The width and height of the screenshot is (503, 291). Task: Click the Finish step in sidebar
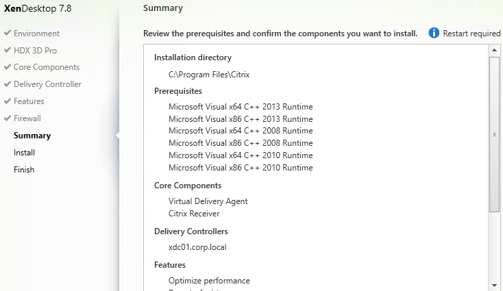click(x=24, y=170)
